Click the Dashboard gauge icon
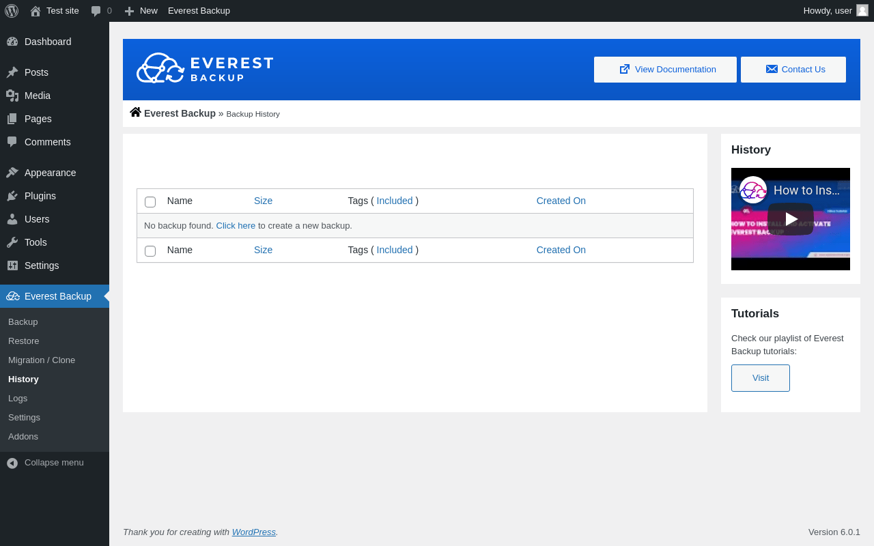The height and width of the screenshot is (546, 874). pyautogui.click(x=12, y=42)
